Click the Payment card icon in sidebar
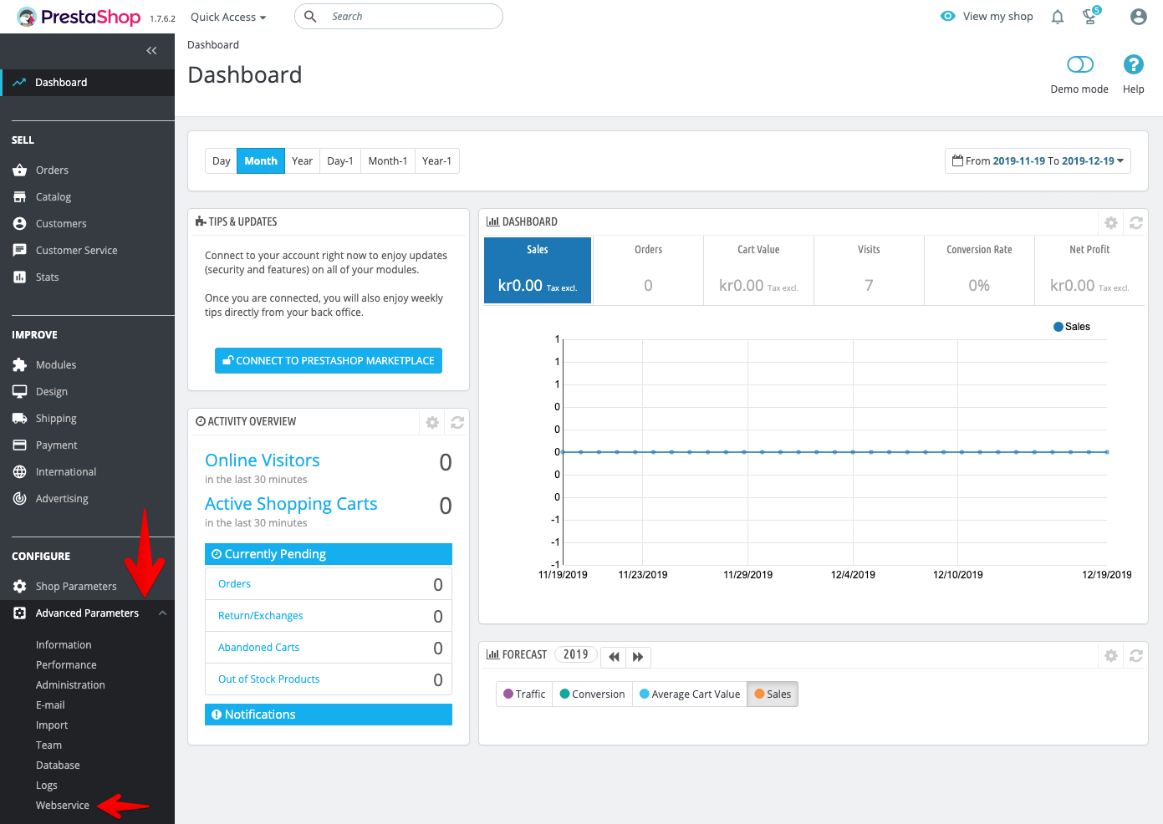The width and height of the screenshot is (1163, 824). click(x=20, y=445)
